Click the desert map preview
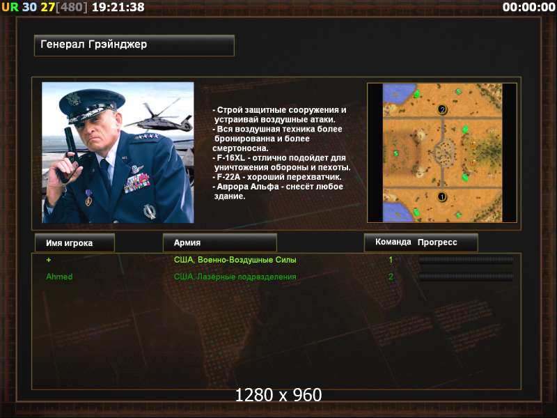 [442, 153]
